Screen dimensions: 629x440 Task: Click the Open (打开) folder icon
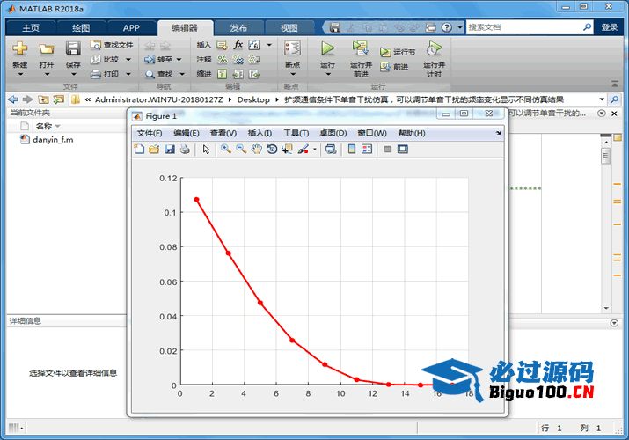pos(47,48)
